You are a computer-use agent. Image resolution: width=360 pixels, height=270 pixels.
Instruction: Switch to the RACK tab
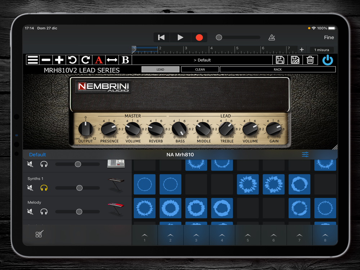pos(278,69)
